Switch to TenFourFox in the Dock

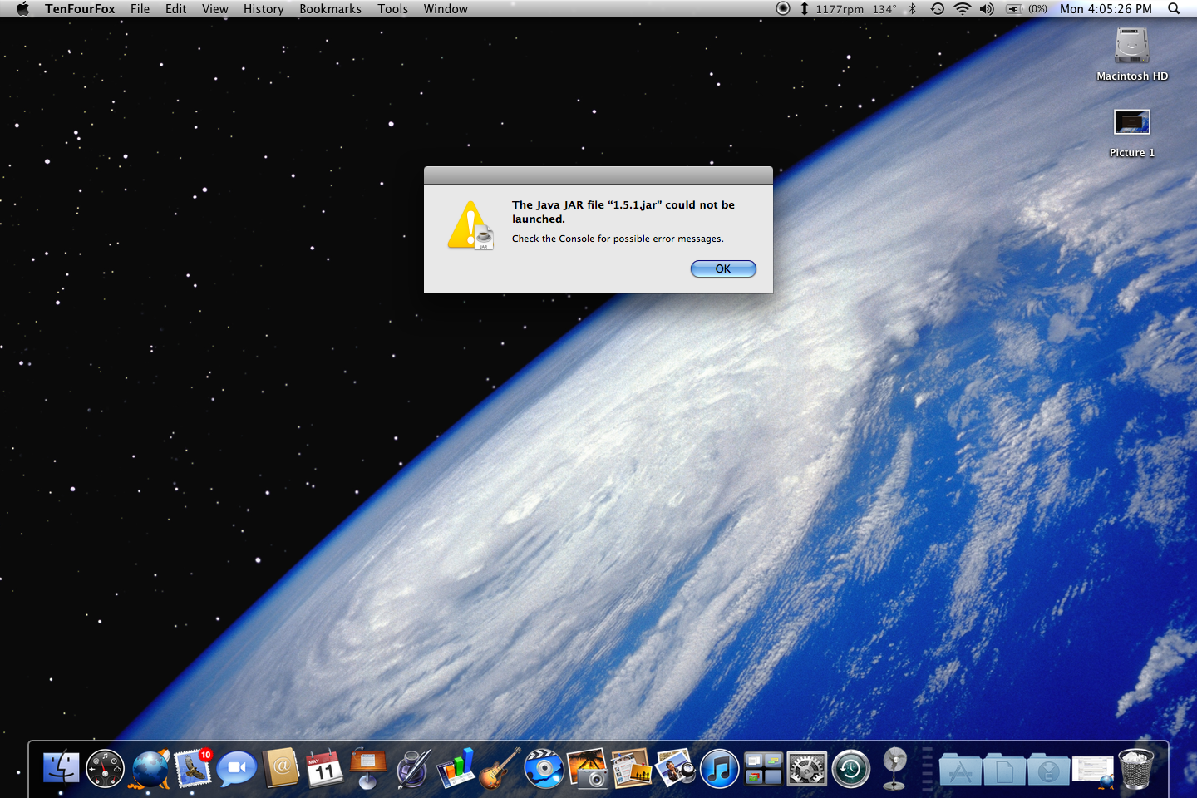pos(150,768)
